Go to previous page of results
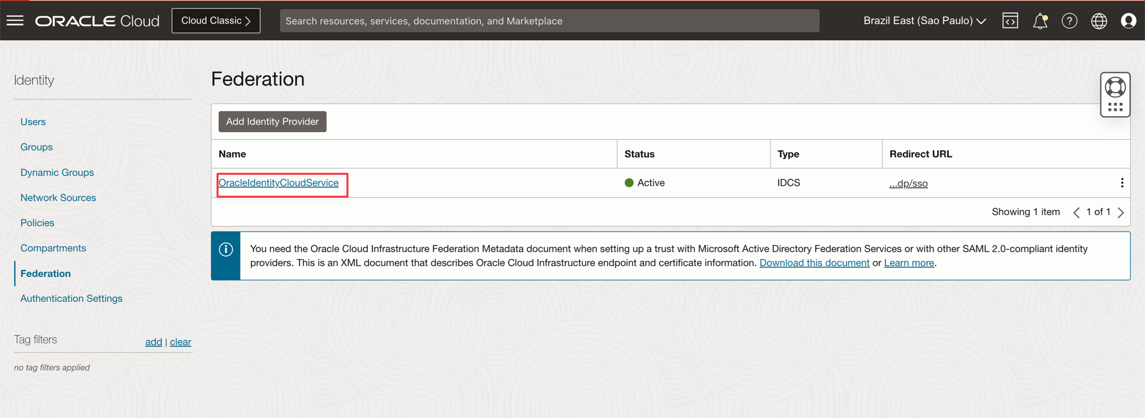 (1077, 213)
